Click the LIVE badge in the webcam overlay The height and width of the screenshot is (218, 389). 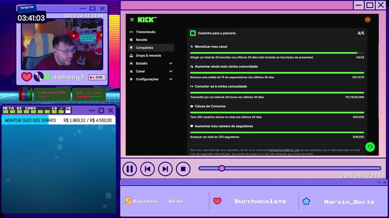[x=97, y=77]
